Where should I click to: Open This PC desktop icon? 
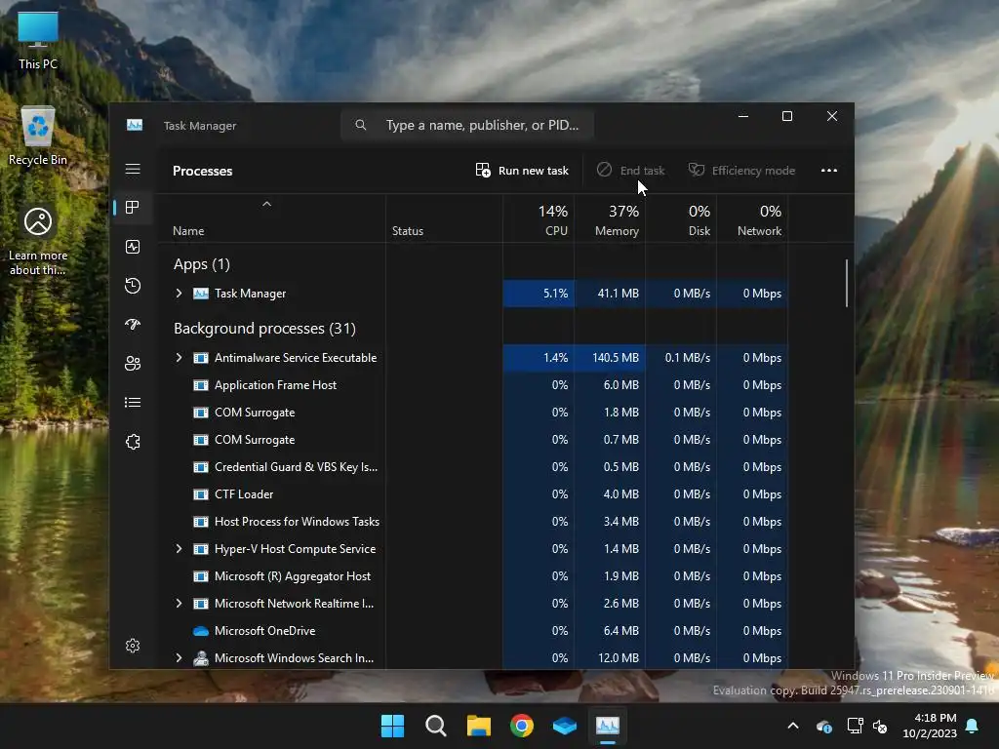pos(38,40)
